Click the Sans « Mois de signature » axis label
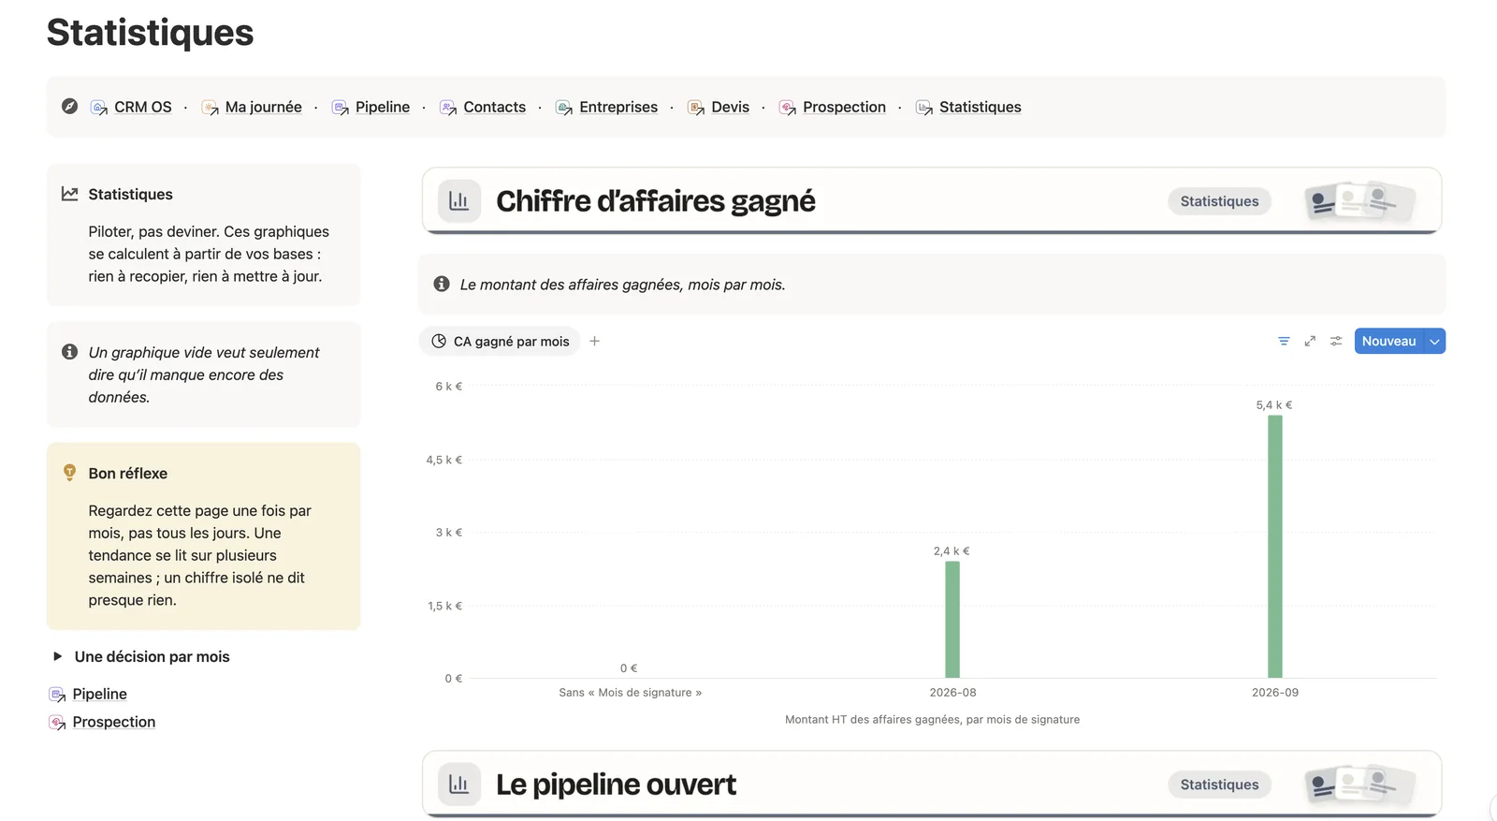1497x821 pixels. (630, 693)
